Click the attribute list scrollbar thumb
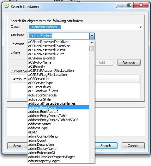 click(92, 49)
